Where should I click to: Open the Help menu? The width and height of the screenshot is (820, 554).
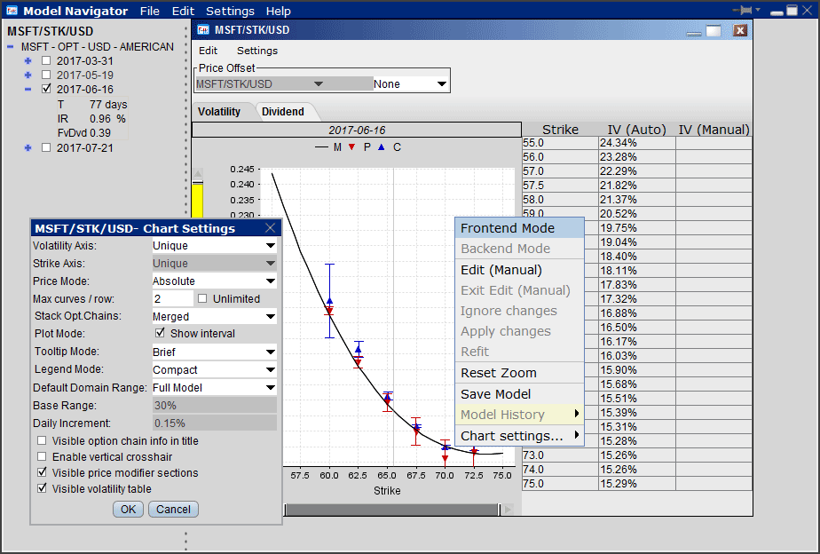pyautogui.click(x=279, y=11)
